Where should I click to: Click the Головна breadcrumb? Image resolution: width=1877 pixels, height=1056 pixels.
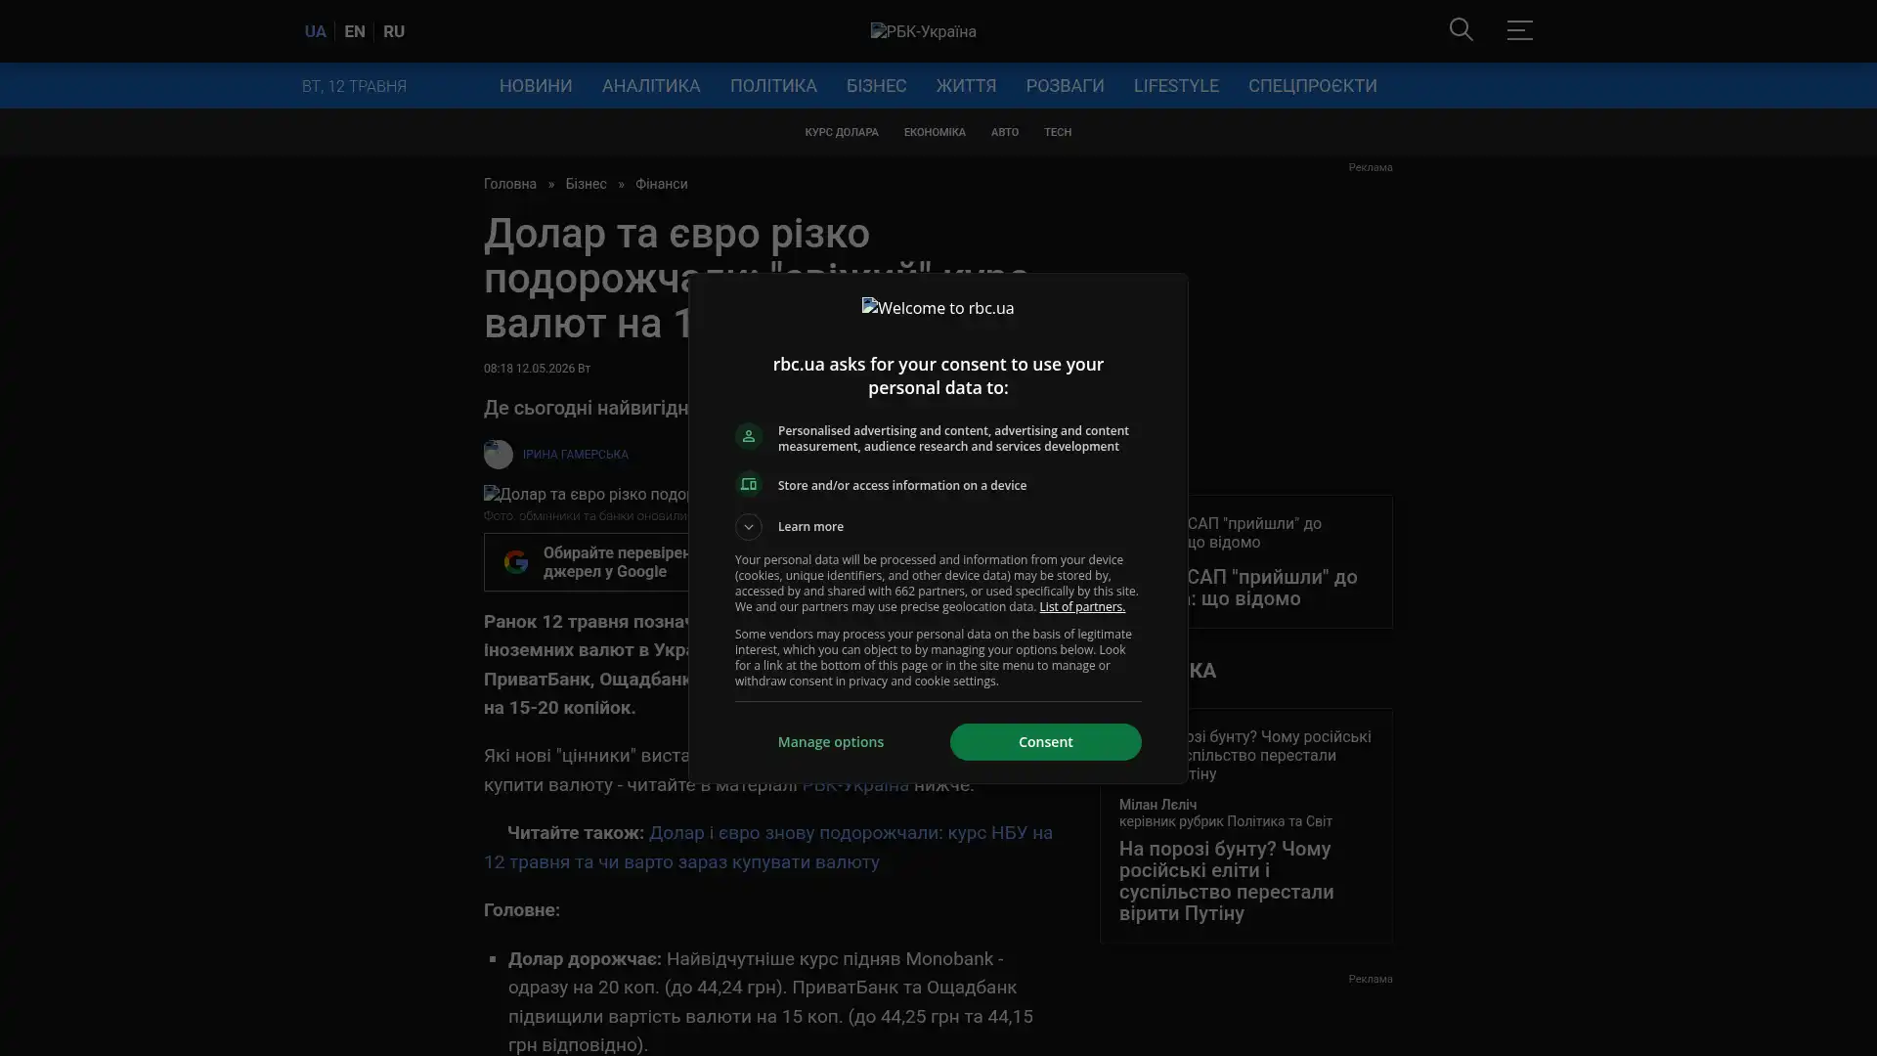510,185
